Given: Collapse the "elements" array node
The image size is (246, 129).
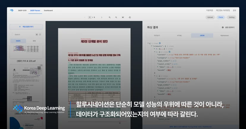Looking at the screenshot, I should click(152, 46).
